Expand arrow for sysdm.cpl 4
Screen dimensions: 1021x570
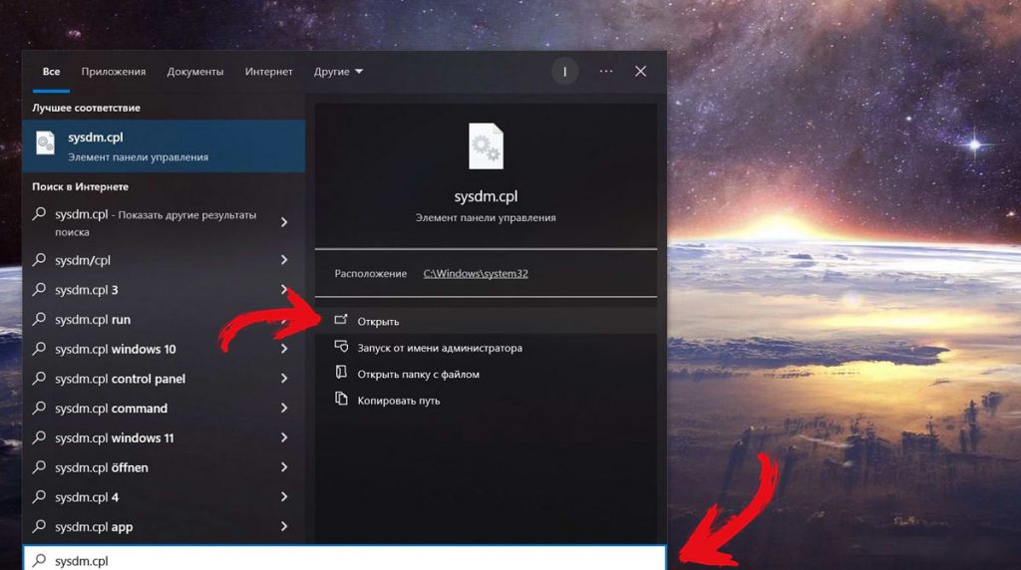284,497
